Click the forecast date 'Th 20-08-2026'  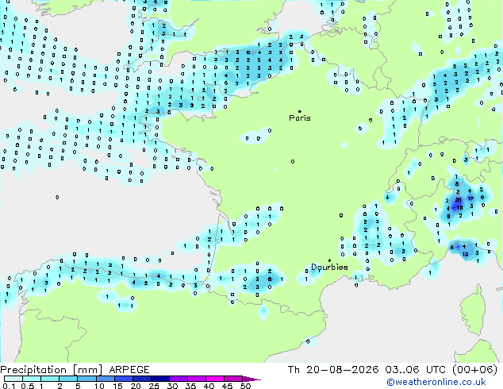point(333,370)
